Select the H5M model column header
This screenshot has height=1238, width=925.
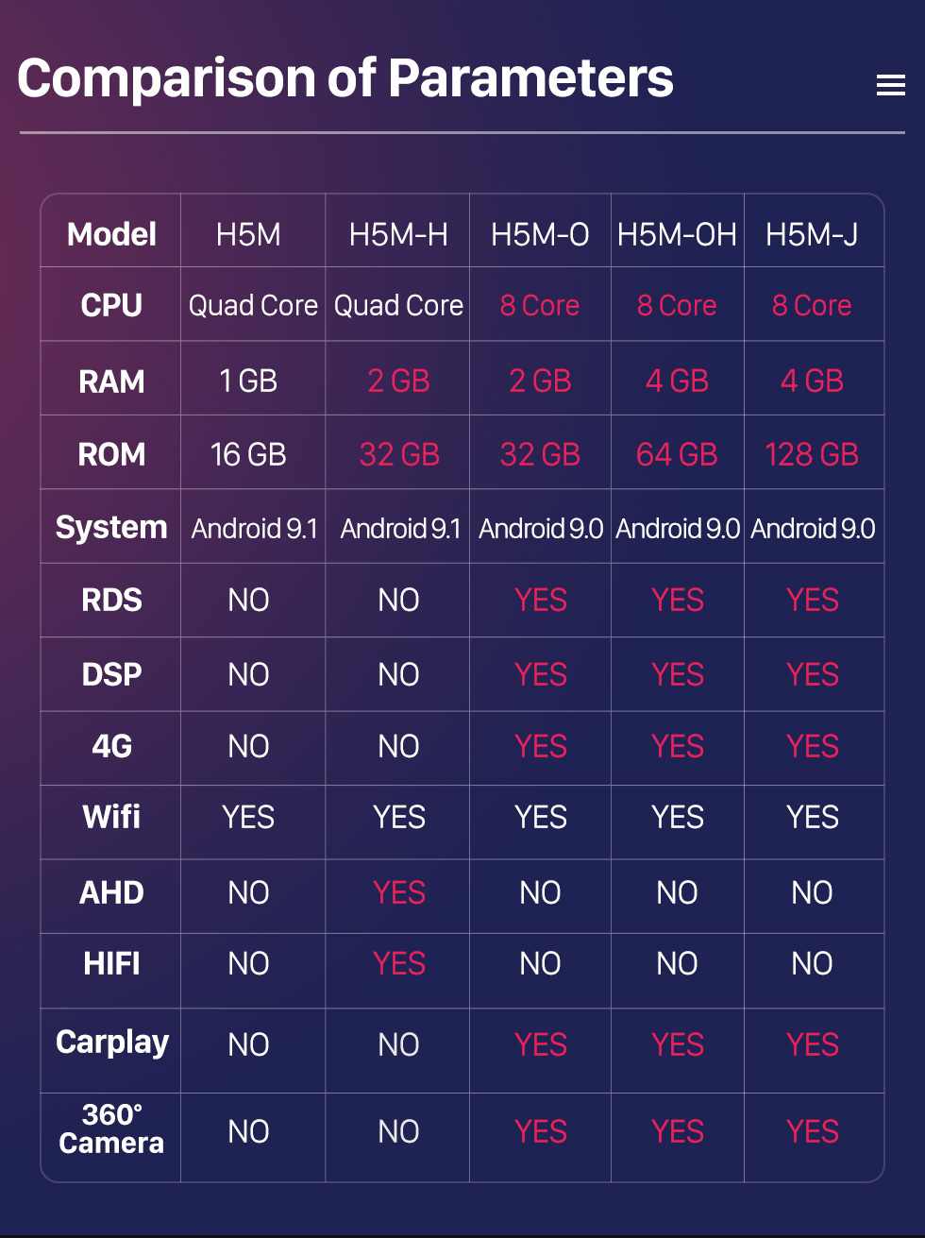click(x=248, y=234)
